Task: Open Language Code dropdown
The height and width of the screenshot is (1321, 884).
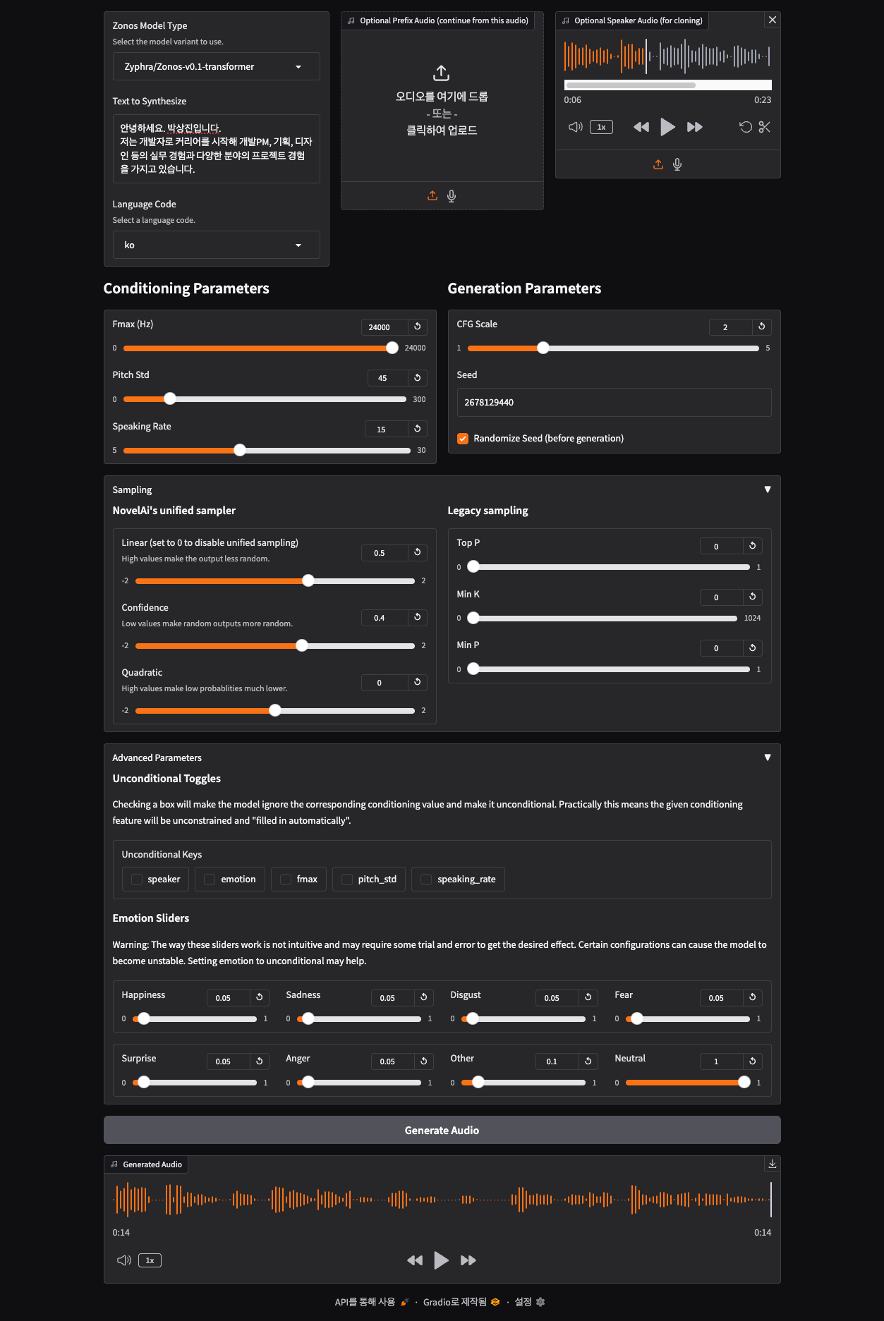Action: point(216,245)
